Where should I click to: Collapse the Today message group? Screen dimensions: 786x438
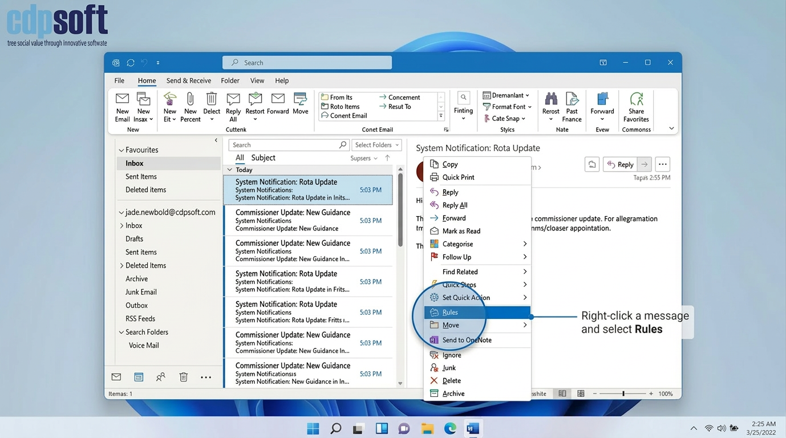tap(230, 170)
